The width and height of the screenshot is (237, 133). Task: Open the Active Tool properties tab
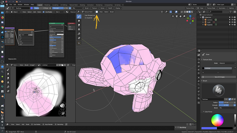pyautogui.click(x=199, y=55)
